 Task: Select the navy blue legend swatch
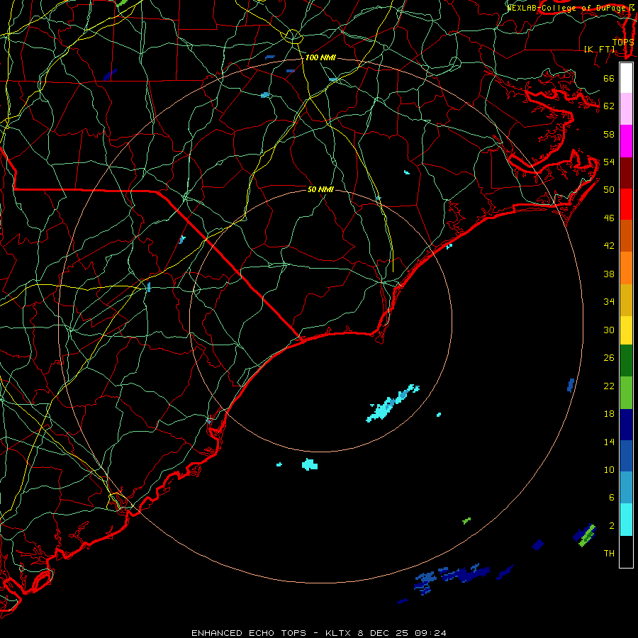(626, 425)
